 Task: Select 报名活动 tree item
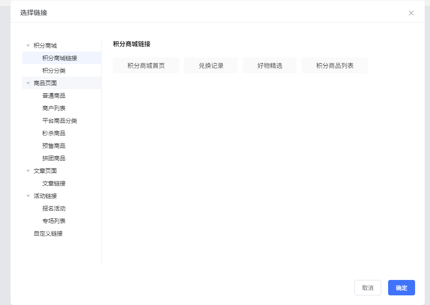pos(54,209)
